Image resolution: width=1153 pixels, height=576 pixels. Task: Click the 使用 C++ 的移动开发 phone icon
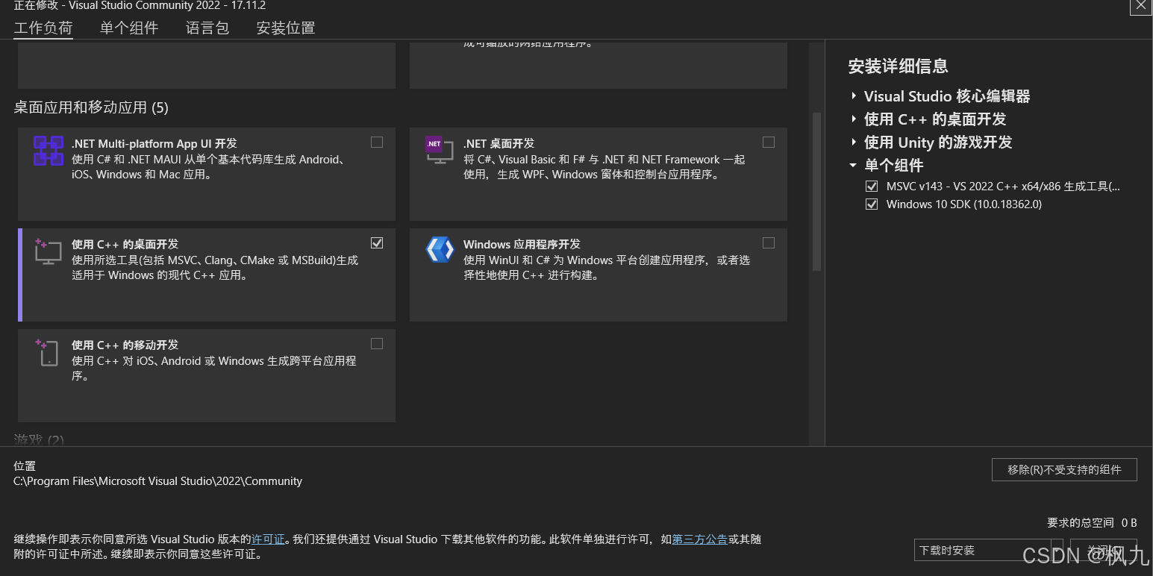tap(47, 352)
